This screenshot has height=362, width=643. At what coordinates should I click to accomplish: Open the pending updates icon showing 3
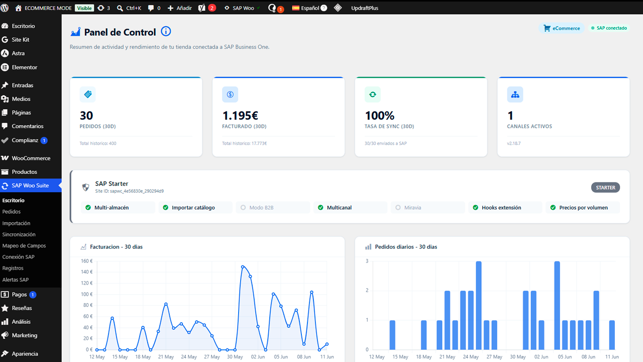(x=104, y=8)
